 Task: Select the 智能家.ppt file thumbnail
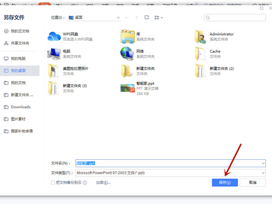point(127,88)
